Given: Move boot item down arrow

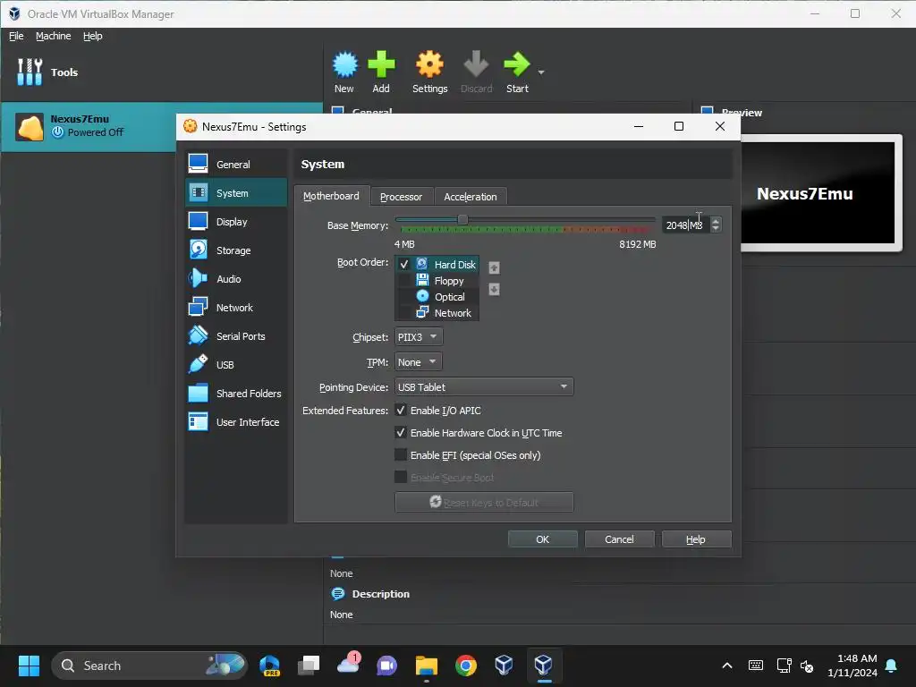Looking at the screenshot, I should tap(494, 289).
